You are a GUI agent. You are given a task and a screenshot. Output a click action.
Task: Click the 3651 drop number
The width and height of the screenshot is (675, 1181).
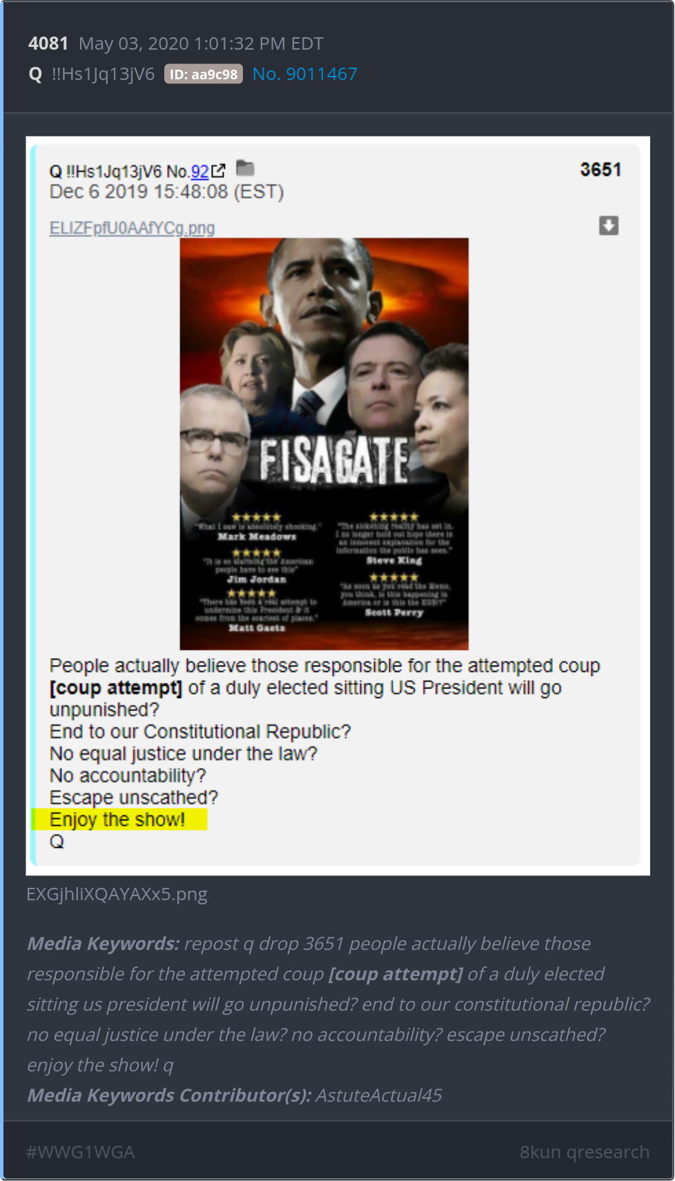pos(600,170)
